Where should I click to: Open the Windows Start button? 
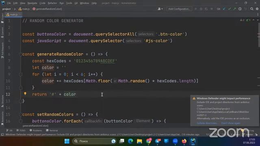point(67,141)
